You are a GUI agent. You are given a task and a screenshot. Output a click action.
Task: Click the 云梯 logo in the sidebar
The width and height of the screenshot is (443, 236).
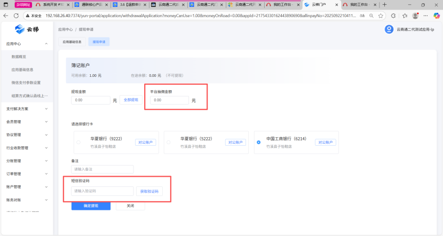(27, 29)
